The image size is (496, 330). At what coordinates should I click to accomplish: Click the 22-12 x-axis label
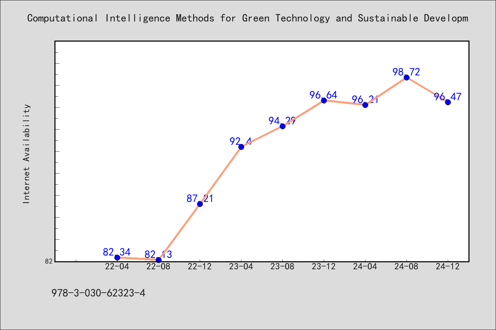[x=200, y=266]
